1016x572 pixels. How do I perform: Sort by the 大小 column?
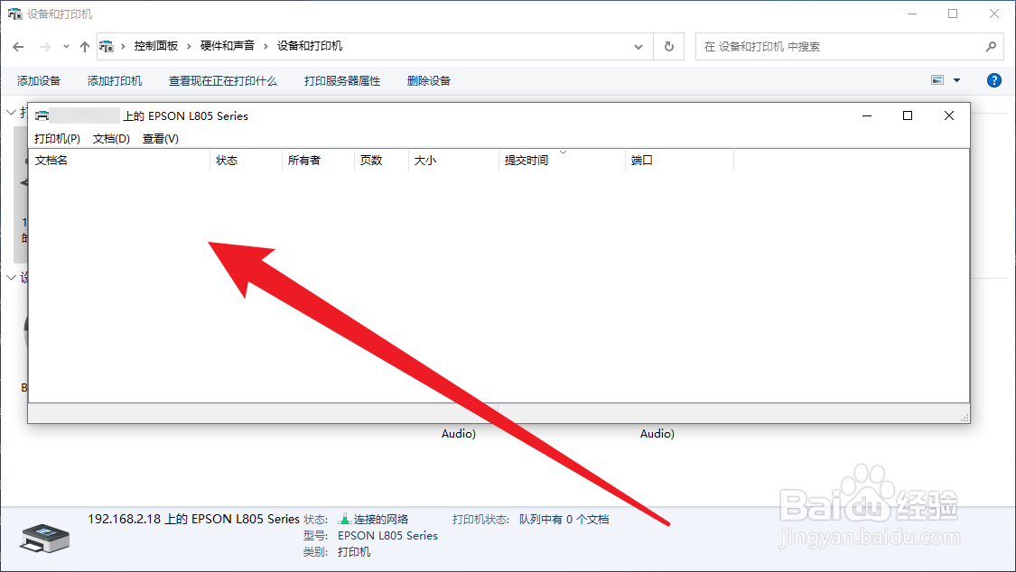[x=453, y=161]
